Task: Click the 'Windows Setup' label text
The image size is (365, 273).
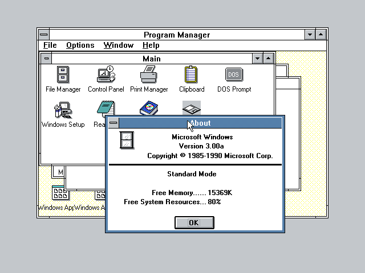Action: (63, 125)
